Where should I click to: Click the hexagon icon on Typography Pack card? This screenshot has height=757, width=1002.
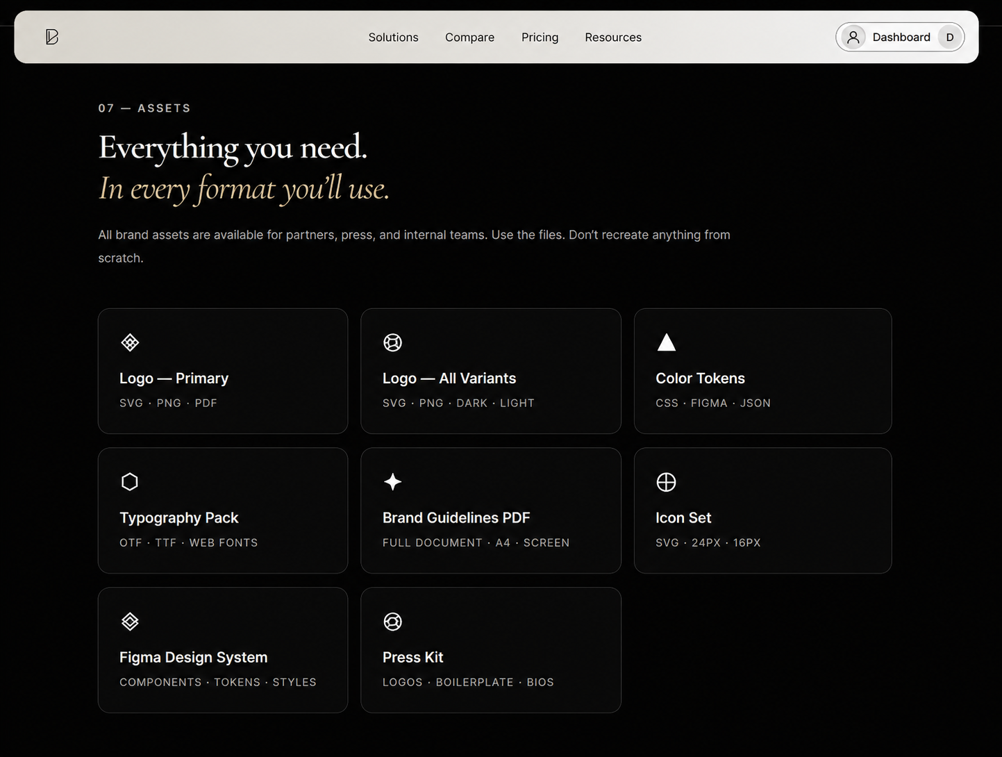click(x=130, y=482)
